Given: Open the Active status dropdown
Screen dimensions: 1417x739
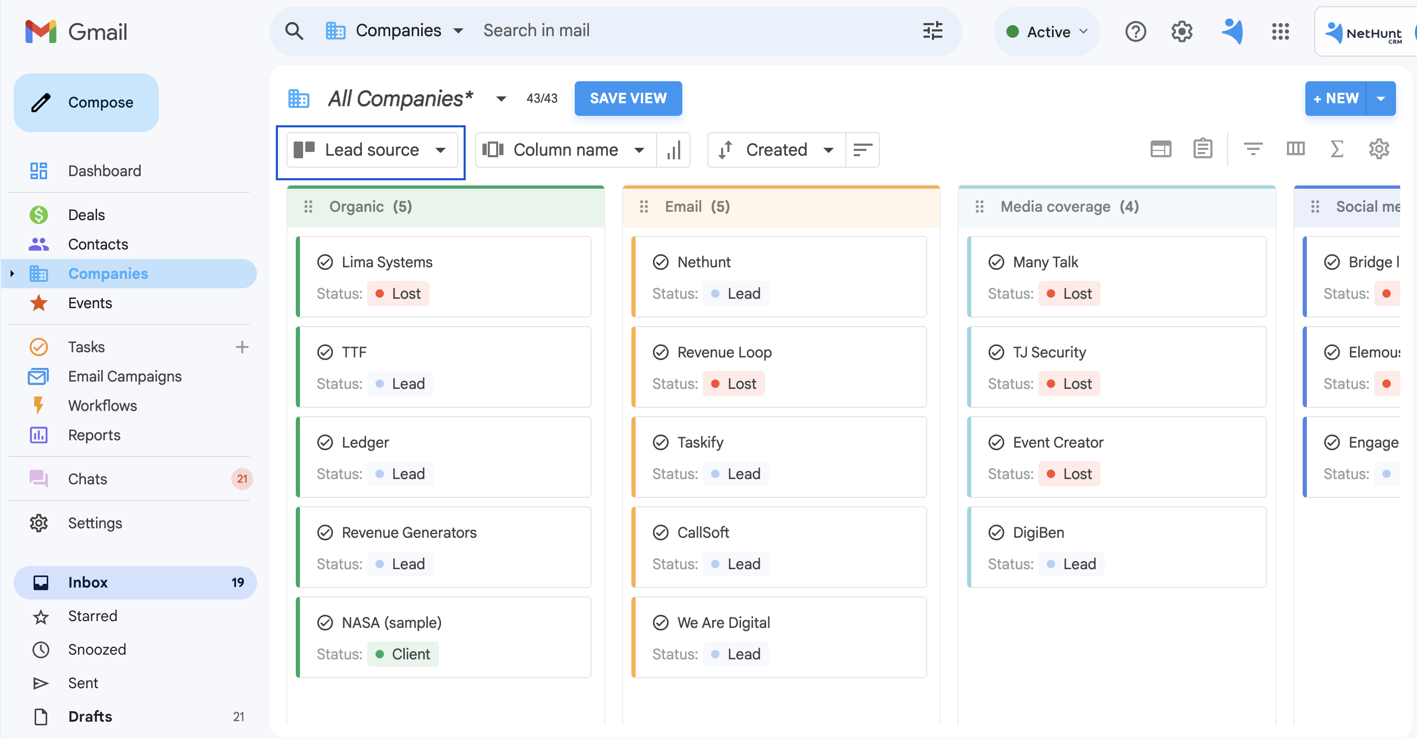Looking at the screenshot, I should tap(1047, 32).
